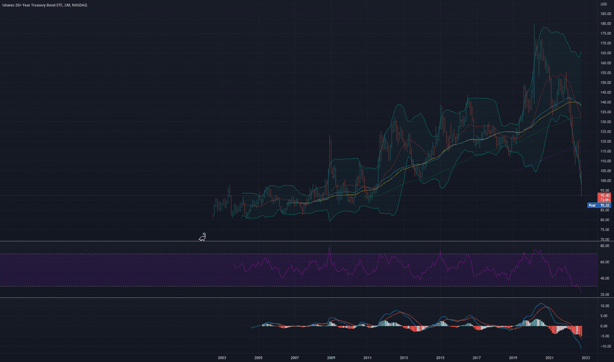Viewport: 614px width, 362px height.
Task: Click the 130.00 price axis label
Action: [606, 122]
